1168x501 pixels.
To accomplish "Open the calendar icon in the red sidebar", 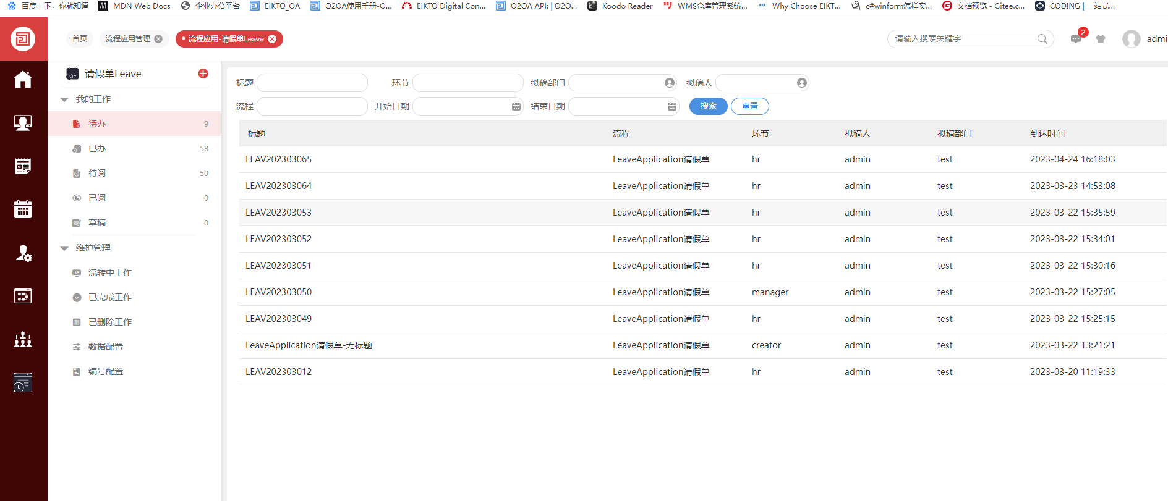I will coord(23,209).
